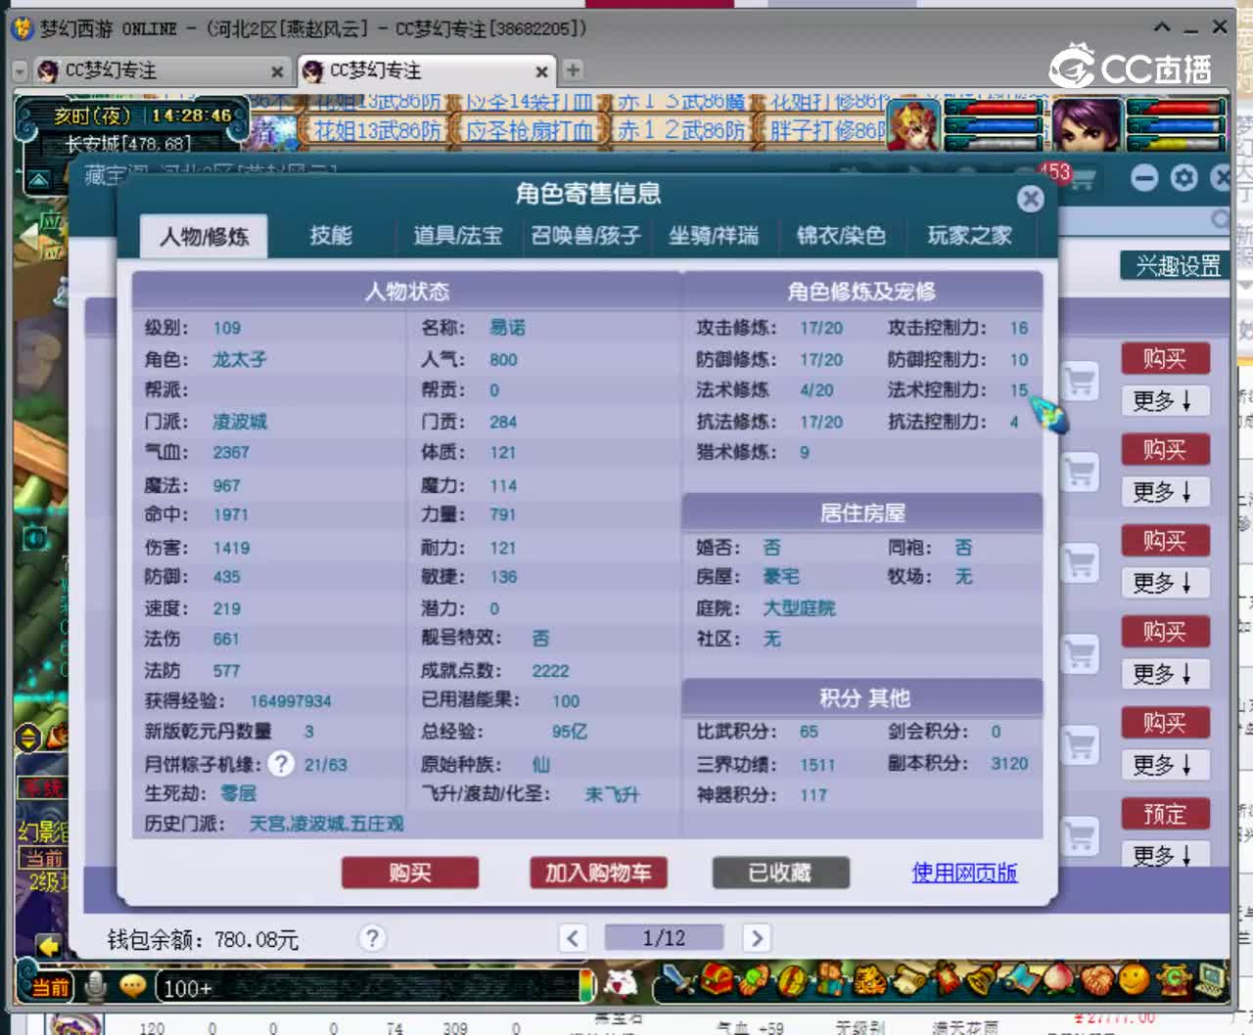
Task: Click the yellow back arrow icon at bottom left
Action: coord(48,945)
